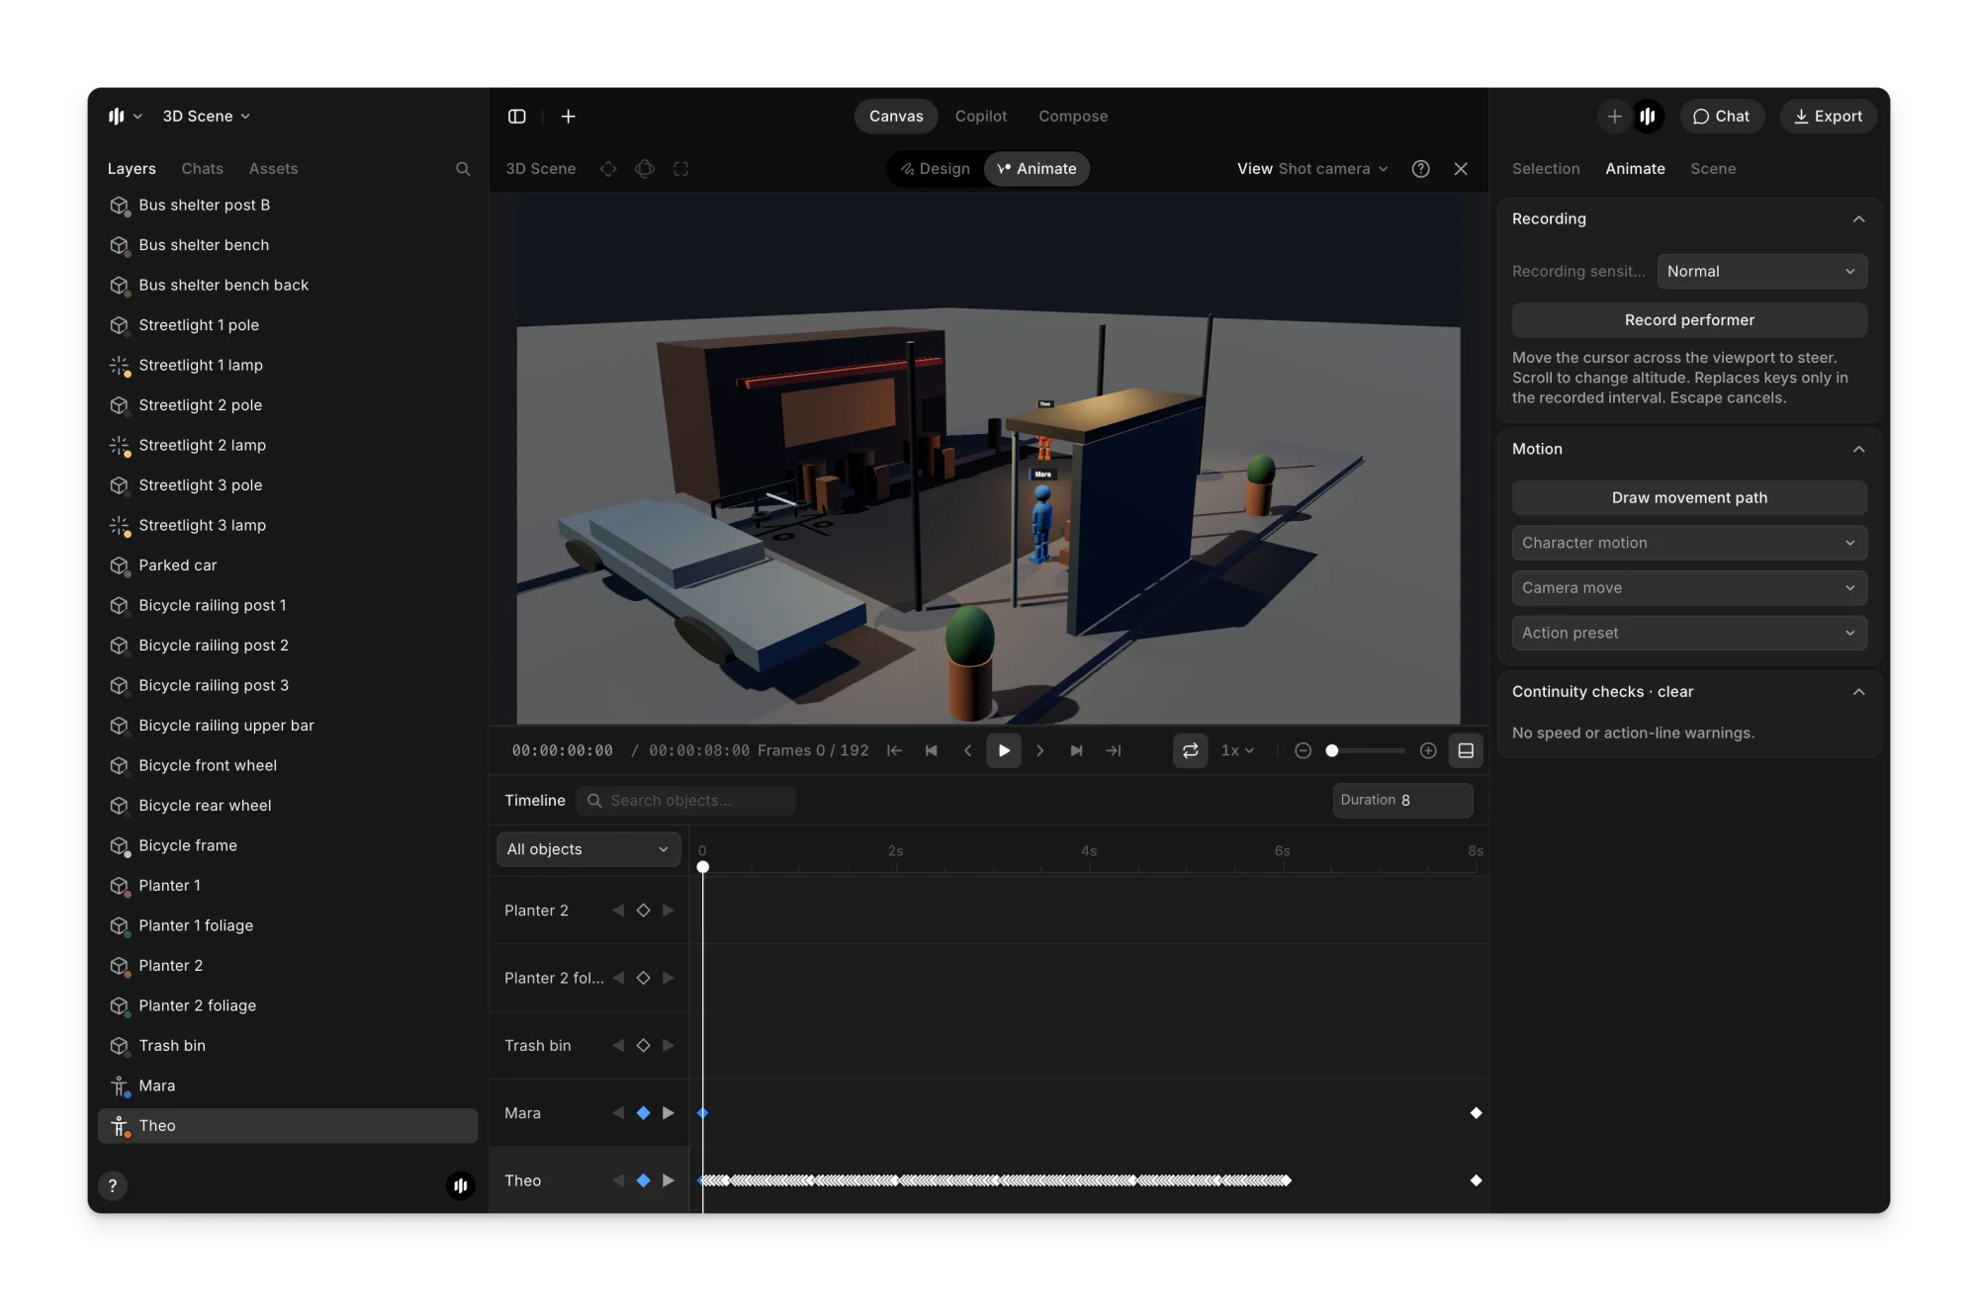Click the Search objects field
Viewport: 1978px width, 1301px height.
(686, 801)
